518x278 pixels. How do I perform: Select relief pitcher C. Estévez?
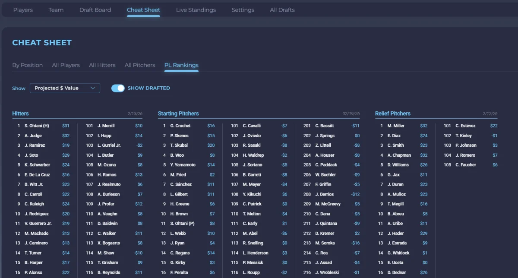465,126
